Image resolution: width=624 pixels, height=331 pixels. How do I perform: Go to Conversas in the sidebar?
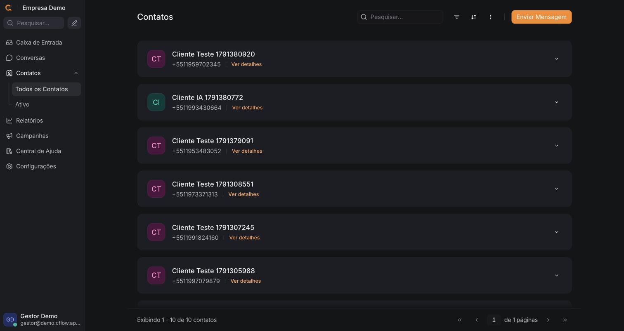pos(42,58)
